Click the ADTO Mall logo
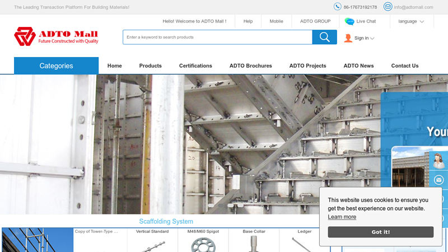The width and height of the screenshot is (448, 252). [x=57, y=36]
